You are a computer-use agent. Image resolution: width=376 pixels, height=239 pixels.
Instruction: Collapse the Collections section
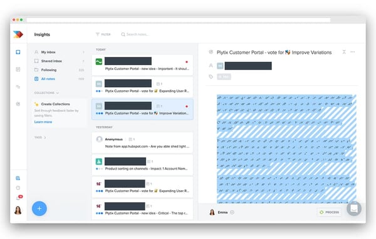46,93
